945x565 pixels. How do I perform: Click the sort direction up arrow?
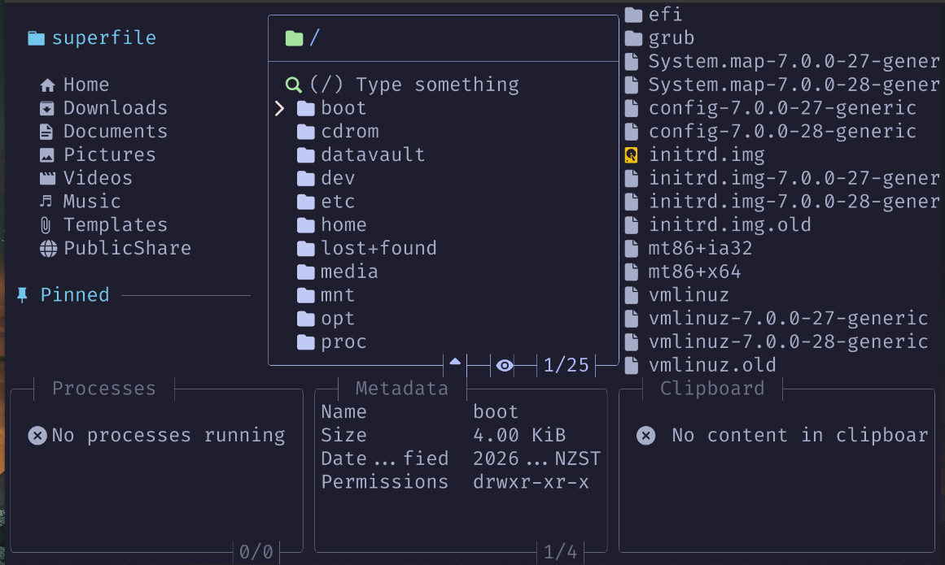(455, 363)
